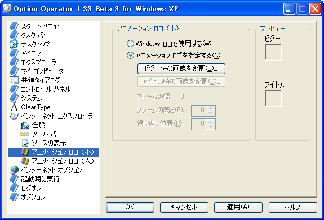This screenshot has height=220, width=324.
Task: Close the Option Operator window
Action: (x=315, y=9)
